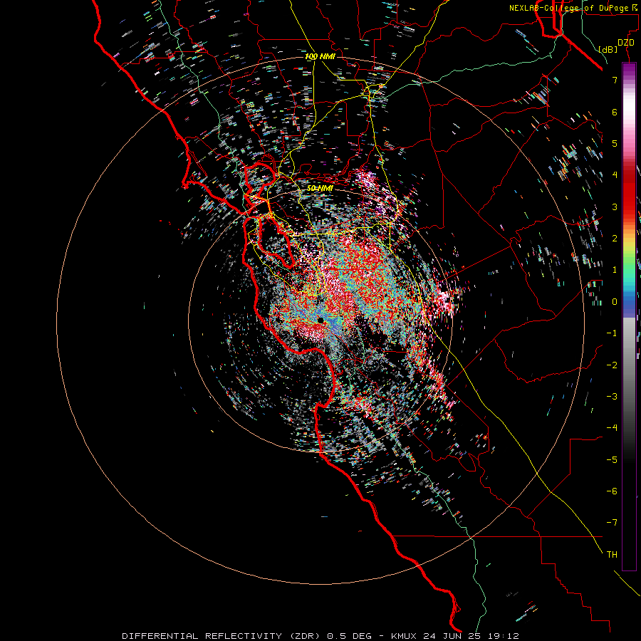This screenshot has height=641, width=641.
Task: Click the 19:12 timestamp in caption
Action: 504,636
